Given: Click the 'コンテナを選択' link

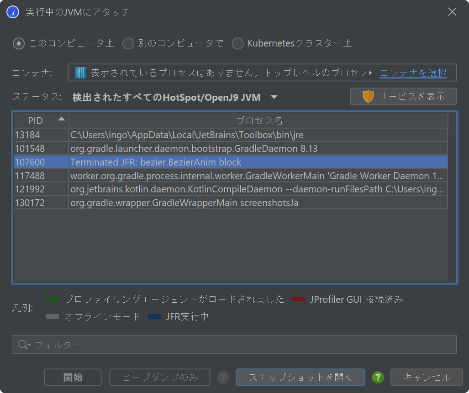Looking at the screenshot, I should (x=413, y=72).
